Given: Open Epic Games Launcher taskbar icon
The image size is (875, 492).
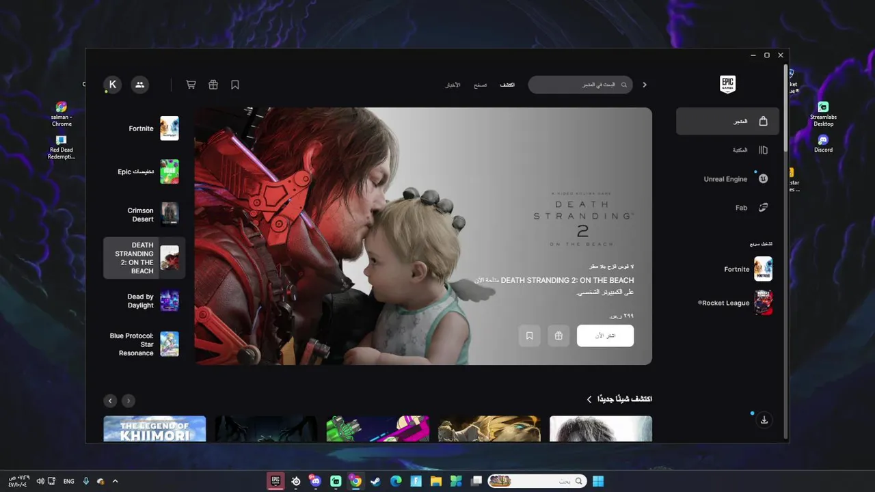Looking at the screenshot, I should (x=275, y=481).
